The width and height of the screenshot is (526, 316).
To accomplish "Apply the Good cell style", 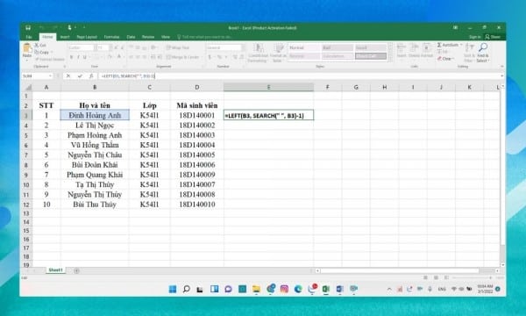I will coord(371,47).
